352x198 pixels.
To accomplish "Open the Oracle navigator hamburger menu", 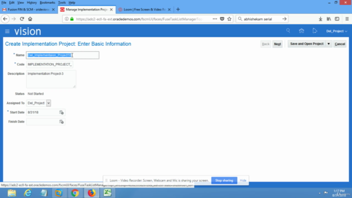I will pyautogui.click(x=7, y=31).
